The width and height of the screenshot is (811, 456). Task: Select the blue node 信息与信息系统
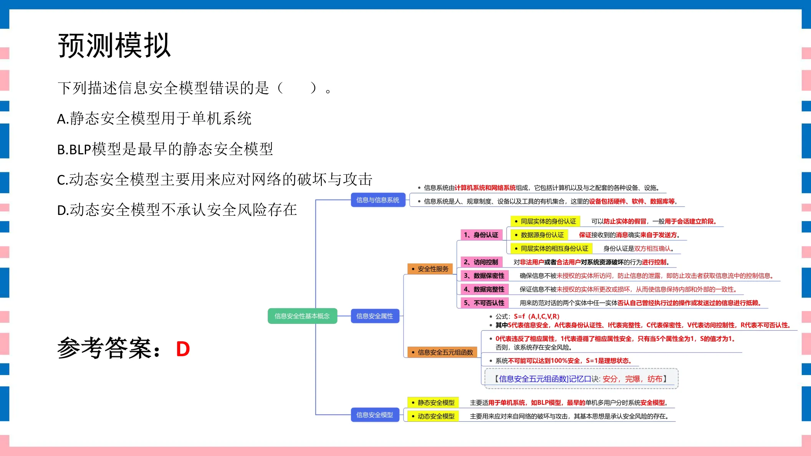tap(378, 200)
